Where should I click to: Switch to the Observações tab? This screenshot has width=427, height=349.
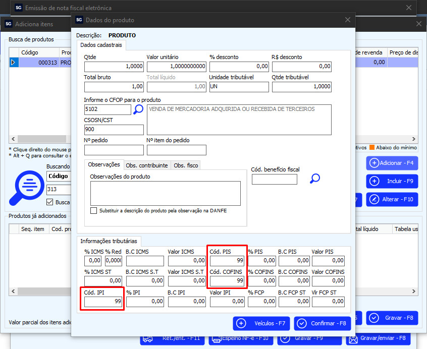point(104,164)
